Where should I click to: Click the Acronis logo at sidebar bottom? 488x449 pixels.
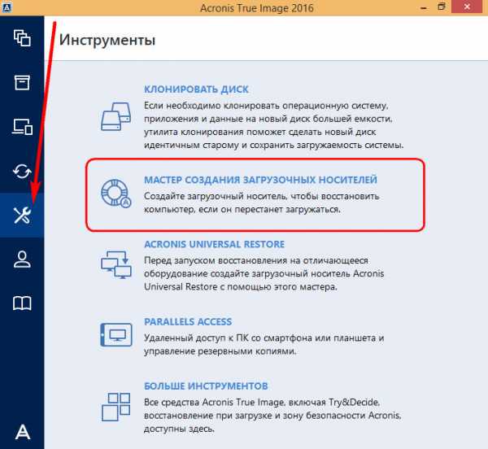[x=22, y=431]
